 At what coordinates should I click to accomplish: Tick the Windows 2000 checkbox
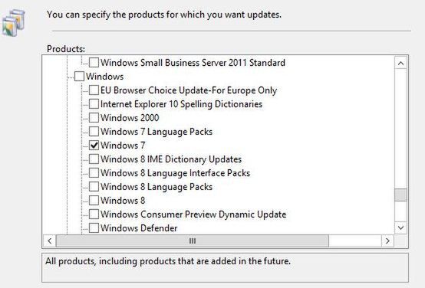tap(94, 118)
